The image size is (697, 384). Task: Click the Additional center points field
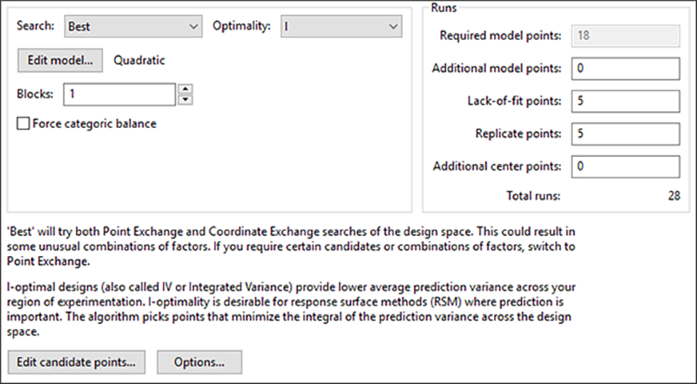tap(623, 165)
